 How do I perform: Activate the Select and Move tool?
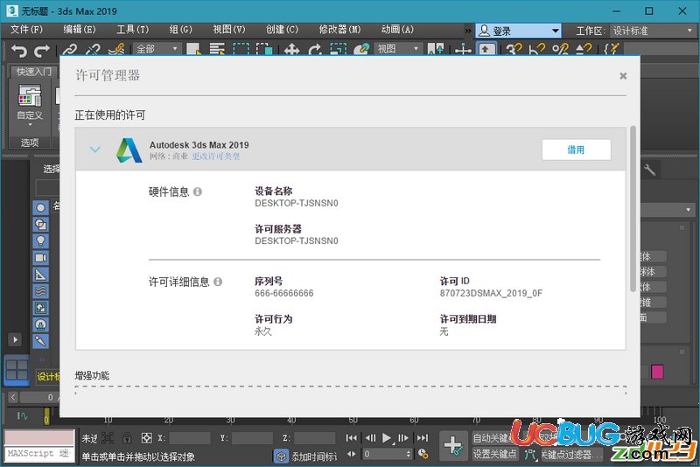click(291, 50)
